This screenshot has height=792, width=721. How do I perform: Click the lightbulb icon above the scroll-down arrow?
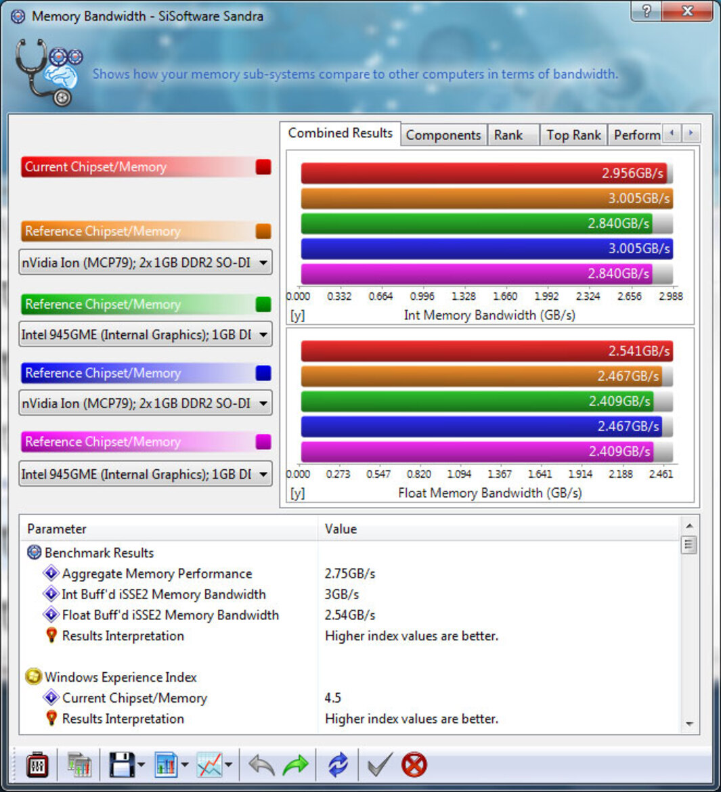tap(51, 718)
